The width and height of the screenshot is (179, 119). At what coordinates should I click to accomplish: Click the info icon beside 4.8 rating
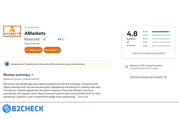pos(63,39)
